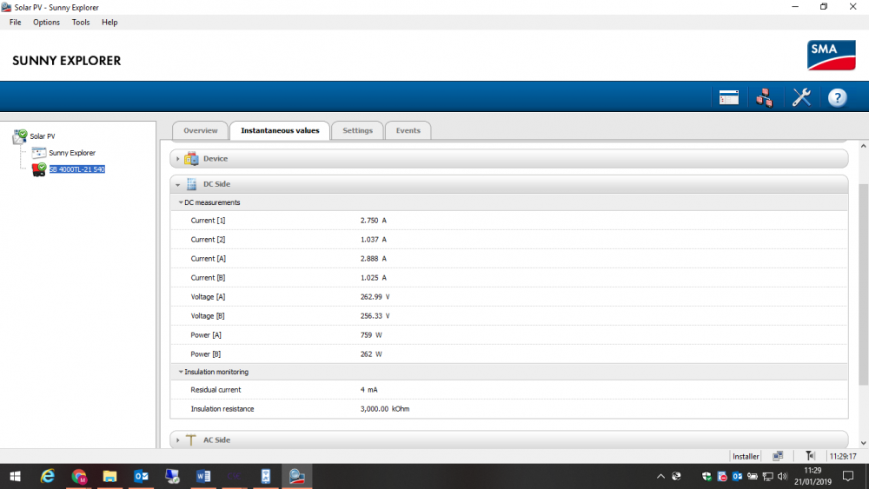Click the taskbar clock showing 21/01/2019
The image size is (869, 489).
(x=813, y=476)
